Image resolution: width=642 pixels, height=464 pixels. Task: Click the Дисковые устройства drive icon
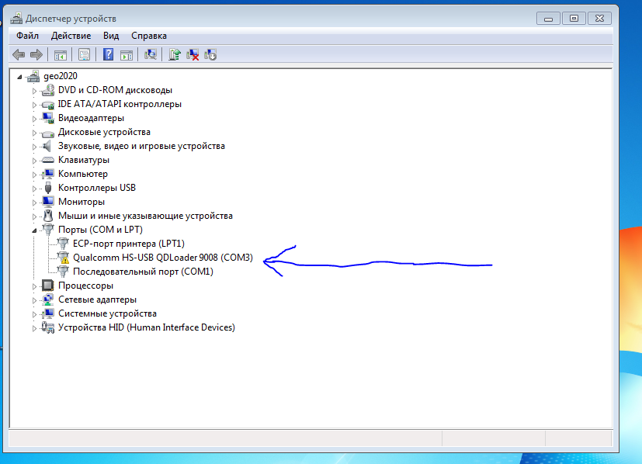pos(48,133)
